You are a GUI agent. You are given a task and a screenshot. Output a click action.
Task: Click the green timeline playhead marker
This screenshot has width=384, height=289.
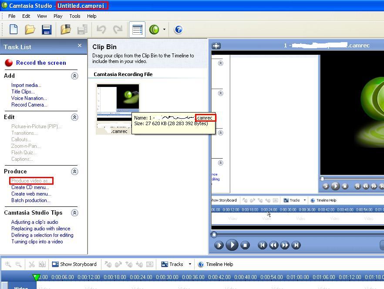(x=36, y=277)
